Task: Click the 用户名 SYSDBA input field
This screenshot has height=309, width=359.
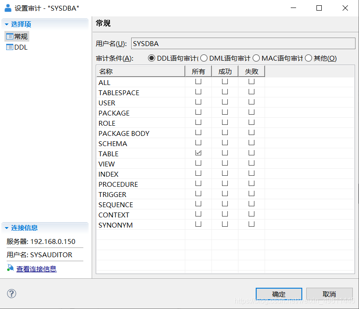Action: click(243, 43)
